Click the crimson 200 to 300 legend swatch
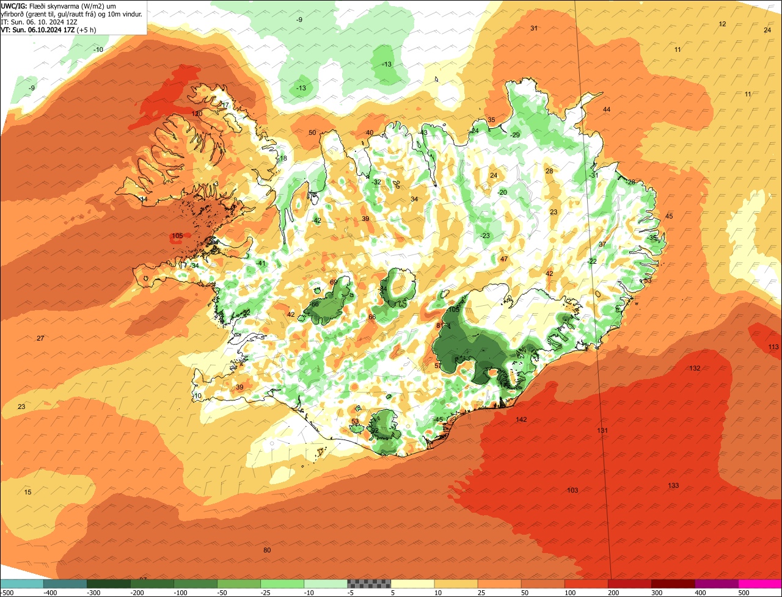 point(629,584)
